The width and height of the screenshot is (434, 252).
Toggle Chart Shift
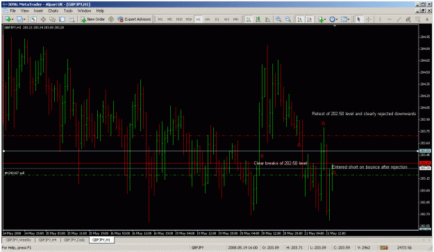tap(309, 19)
